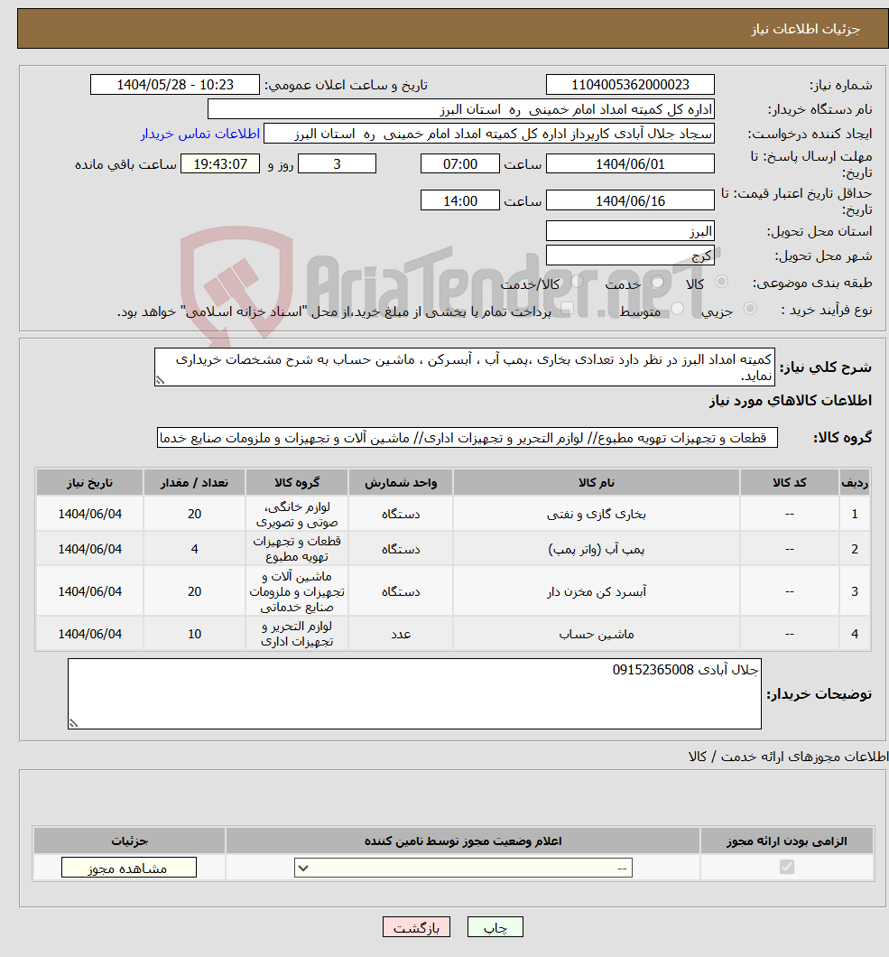Toggle the الزامی بودن ارائه مجوز checkbox
The width and height of the screenshot is (889, 957).
pos(786,867)
